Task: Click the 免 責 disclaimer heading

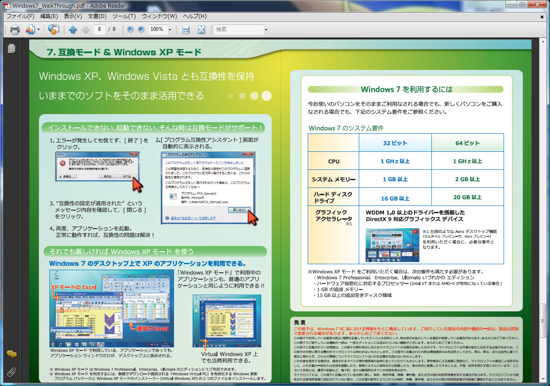Action: [x=299, y=323]
